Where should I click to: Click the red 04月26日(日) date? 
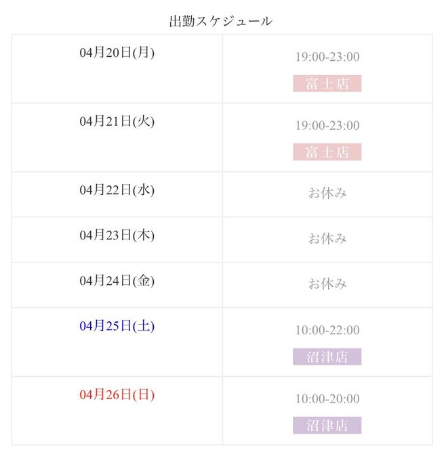tap(117, 394)
